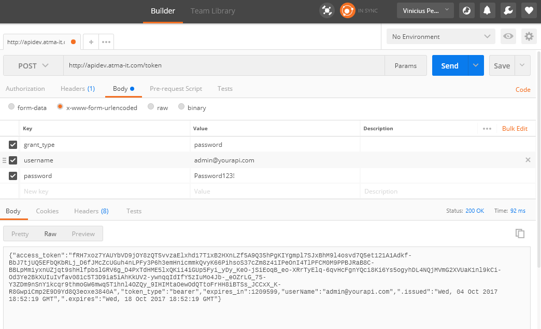
Task: Open response Tests tab
Action: pyautogui.click(x=134, y=211)
